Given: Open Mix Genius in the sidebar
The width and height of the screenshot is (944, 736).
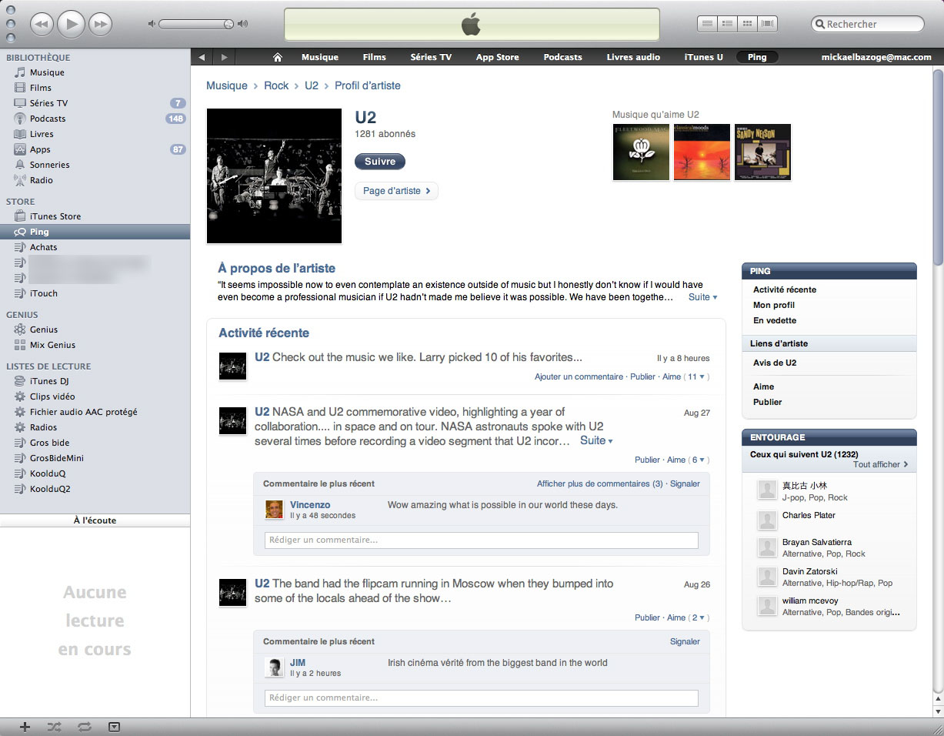Looking at the screenshot, I should [52, 345].
